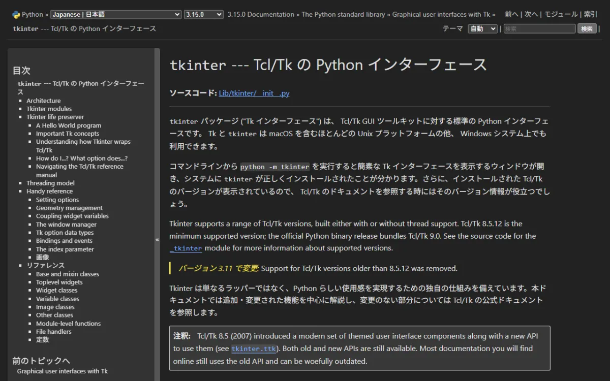Follow the _tkinter module link

186,248
